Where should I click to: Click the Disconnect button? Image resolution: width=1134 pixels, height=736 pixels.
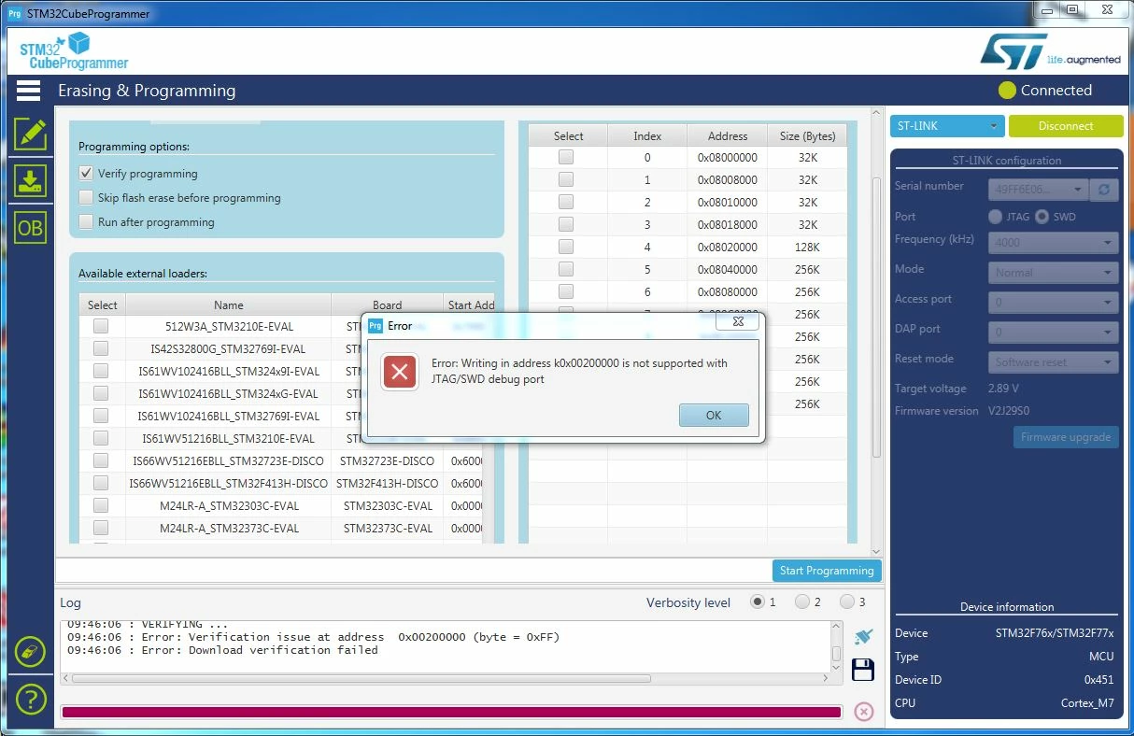[1066, 126]
